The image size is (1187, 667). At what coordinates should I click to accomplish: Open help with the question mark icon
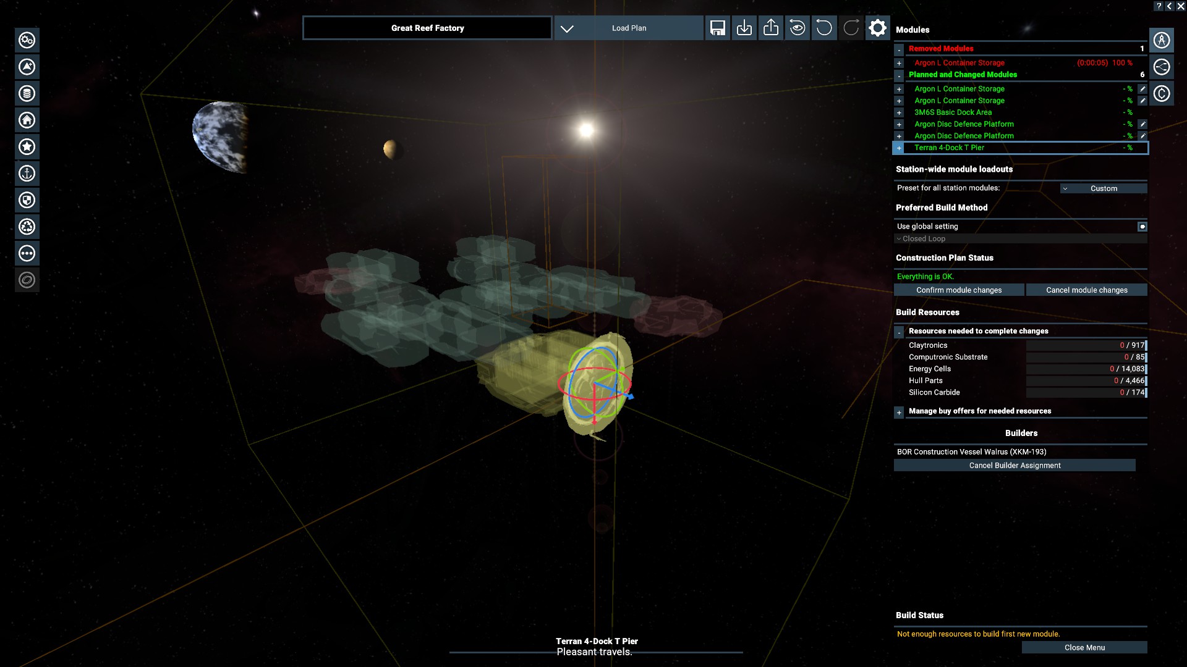1159,6
